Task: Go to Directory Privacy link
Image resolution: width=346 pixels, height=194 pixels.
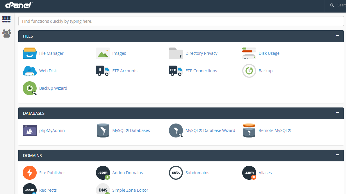Action: point(201,53)
